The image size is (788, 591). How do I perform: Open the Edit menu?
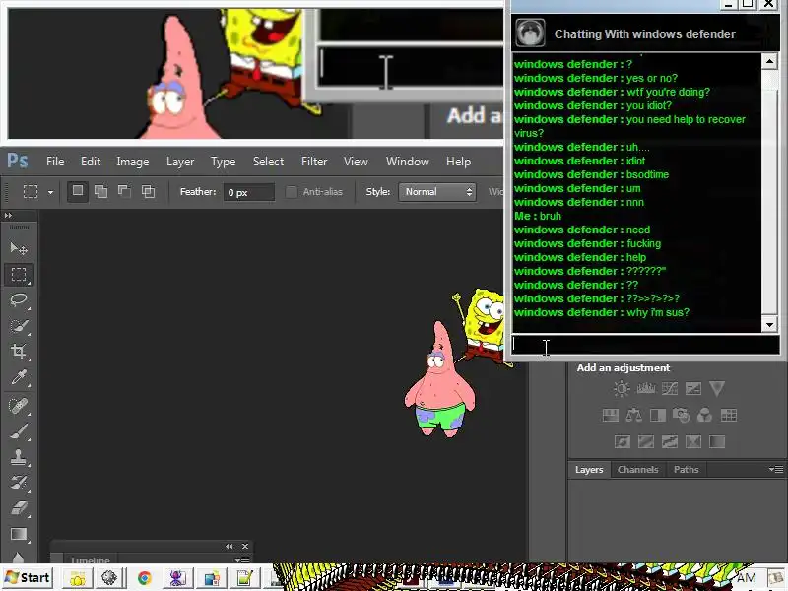click(x=91, y=162)
